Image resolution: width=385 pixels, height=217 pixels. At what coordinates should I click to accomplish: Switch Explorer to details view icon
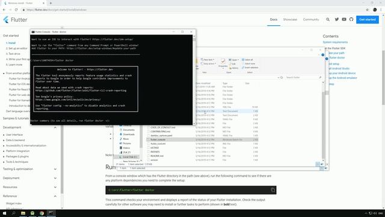click(x=318, y=164)
